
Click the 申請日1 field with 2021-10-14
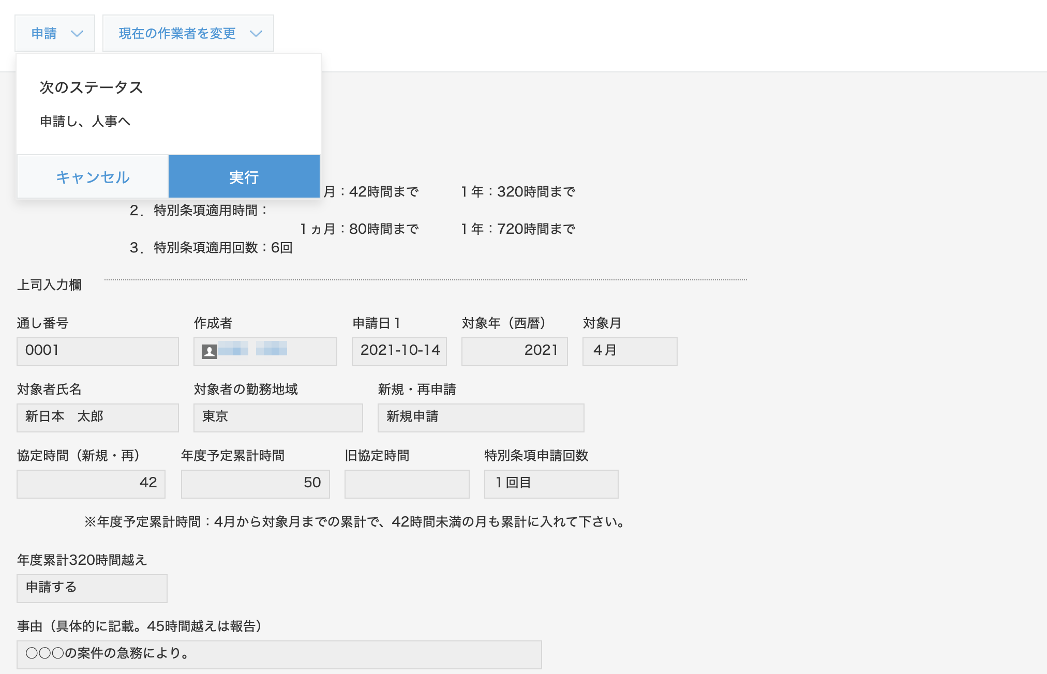click(399, 352)
